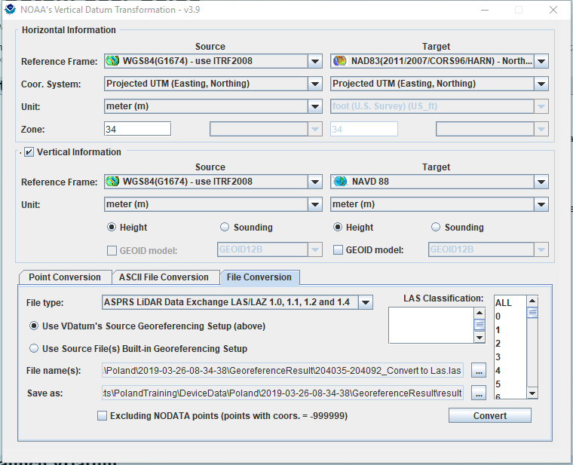
Task: Select ALL in LAS classification list
Action: 510,303
